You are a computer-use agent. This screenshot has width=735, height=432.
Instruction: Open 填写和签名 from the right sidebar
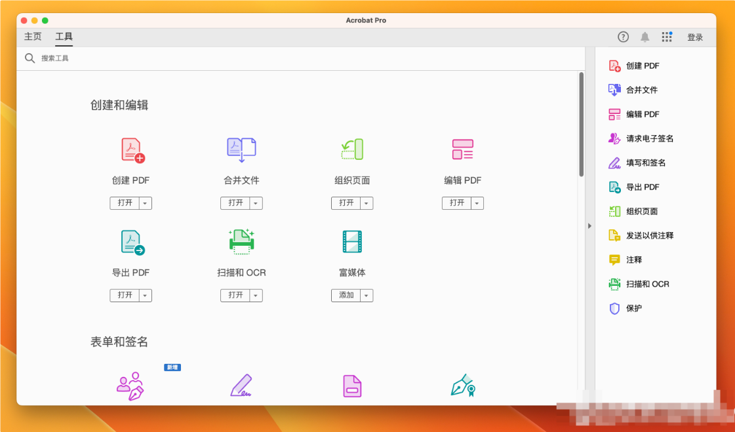point(637,163)
